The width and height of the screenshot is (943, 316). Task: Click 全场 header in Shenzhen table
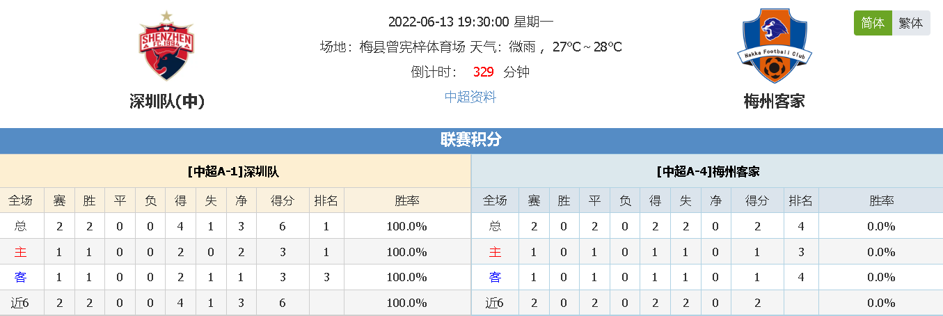(x=20, y=200)
